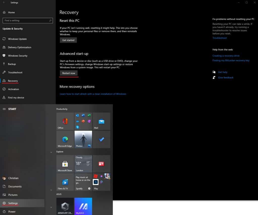
Task: Open the Photos tile
Action: pos(83,139)
